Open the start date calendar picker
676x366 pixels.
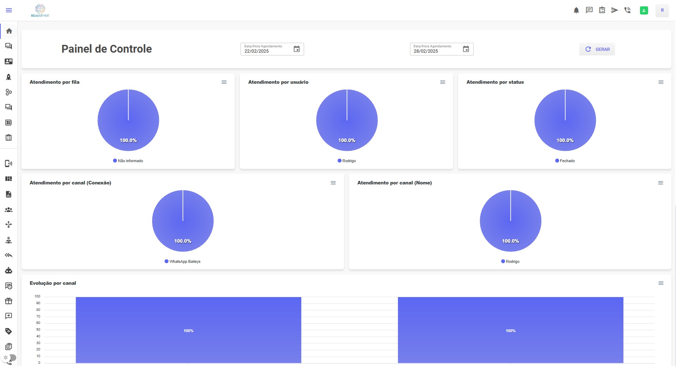[x=297, y=49]
